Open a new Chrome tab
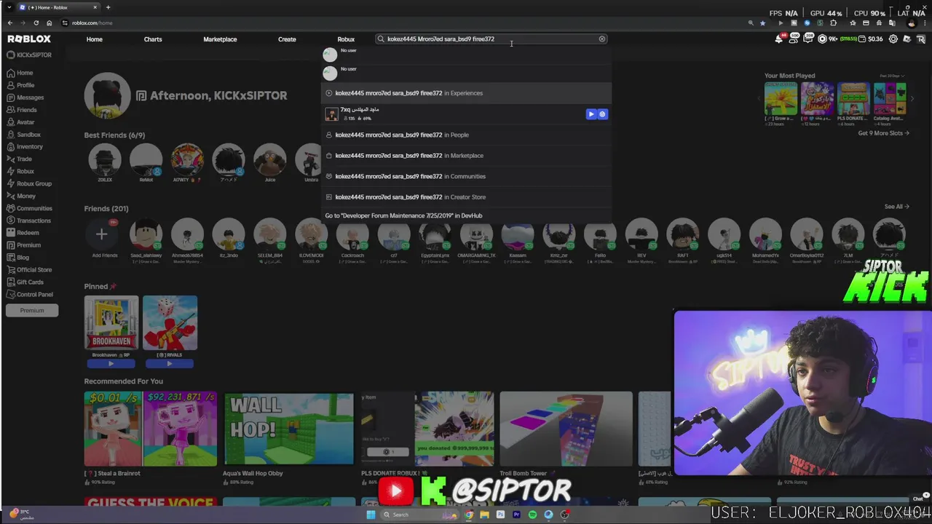Screen dimensions: 932x524 click(x=108, y=7)
